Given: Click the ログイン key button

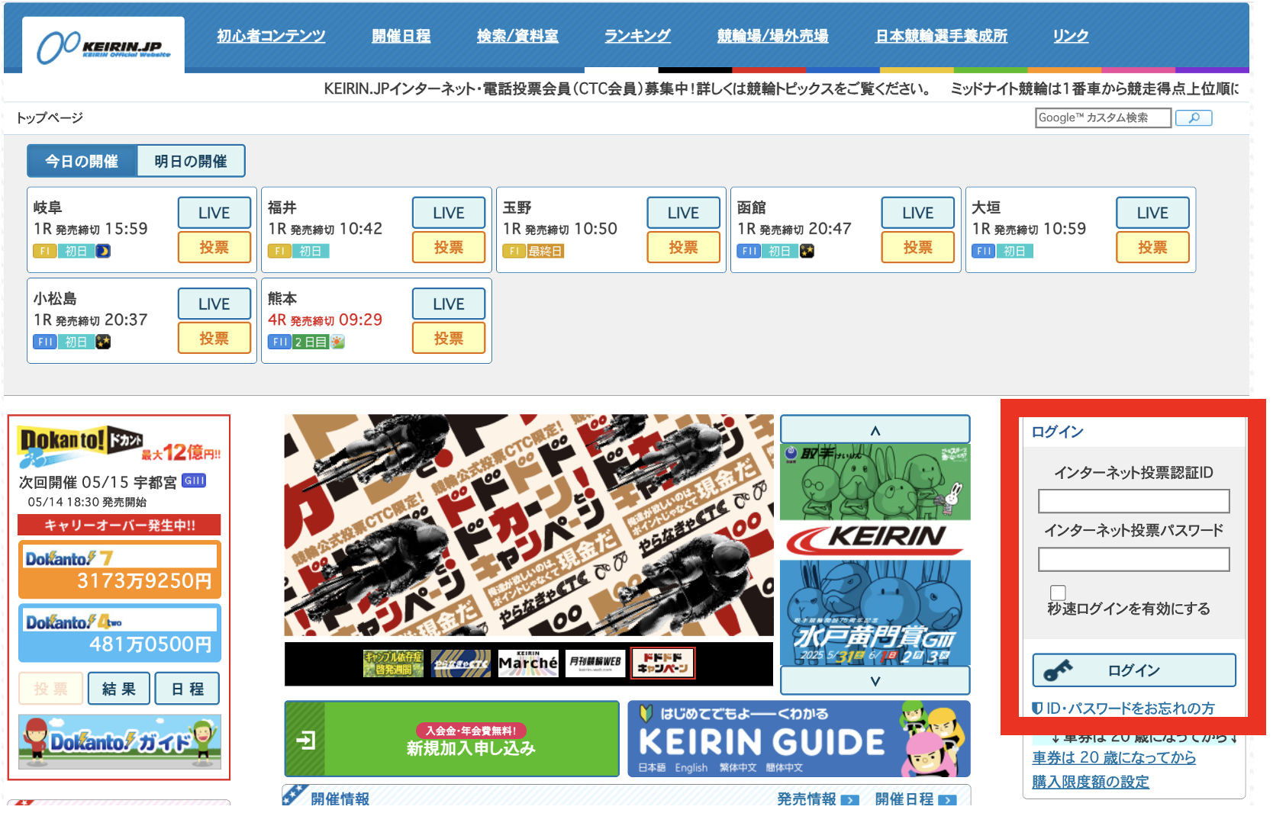Looking at the screenshot, I should pyautogui.click(x=1134, y=670).
